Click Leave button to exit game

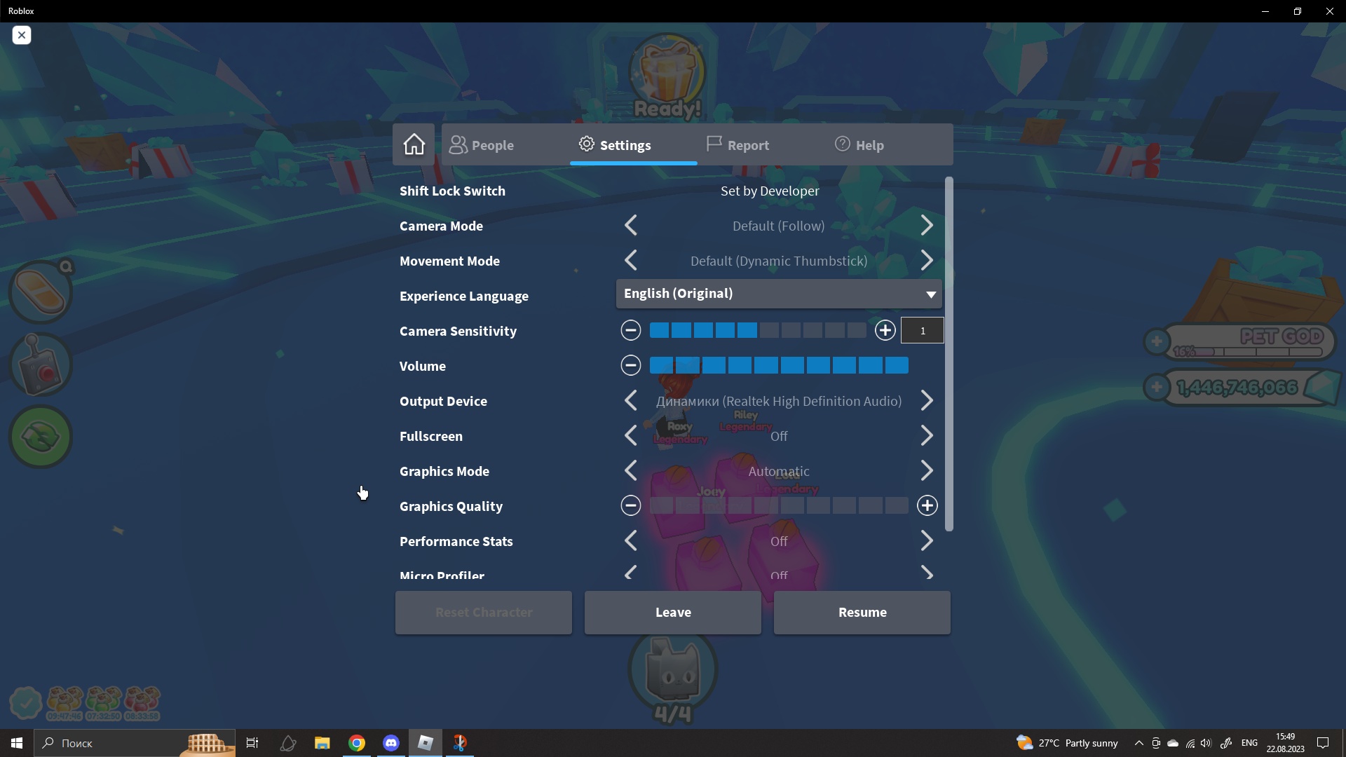[x=673, y=612]
